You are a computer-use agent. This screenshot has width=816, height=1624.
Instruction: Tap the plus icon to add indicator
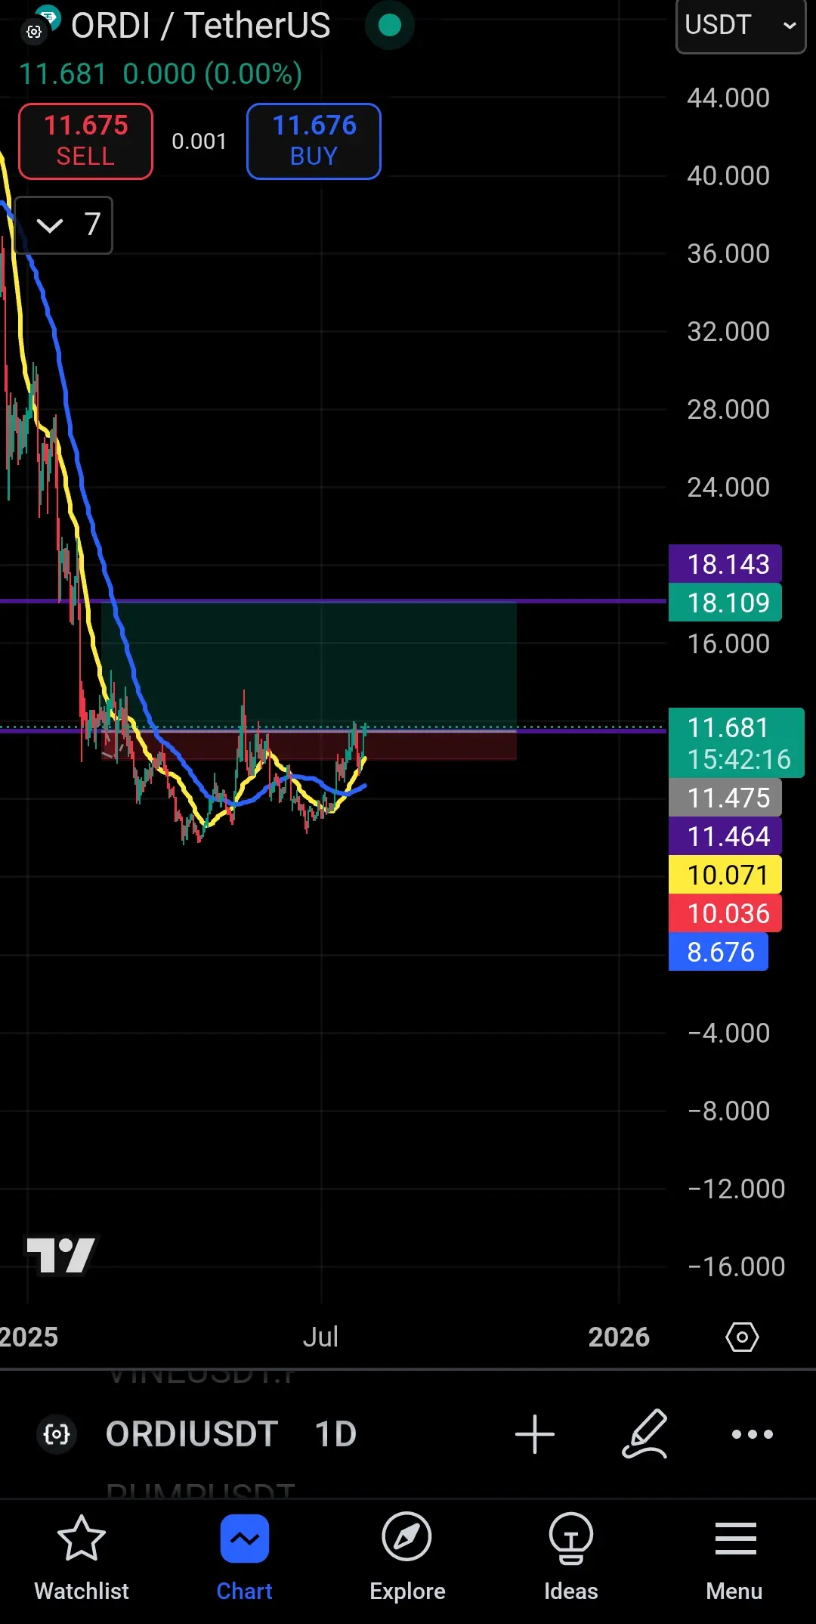[535, 1433]
